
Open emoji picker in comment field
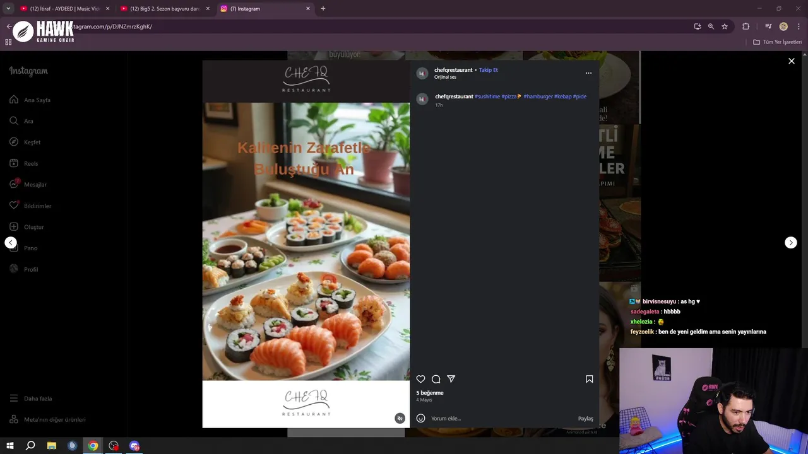[x=420, y=418]
